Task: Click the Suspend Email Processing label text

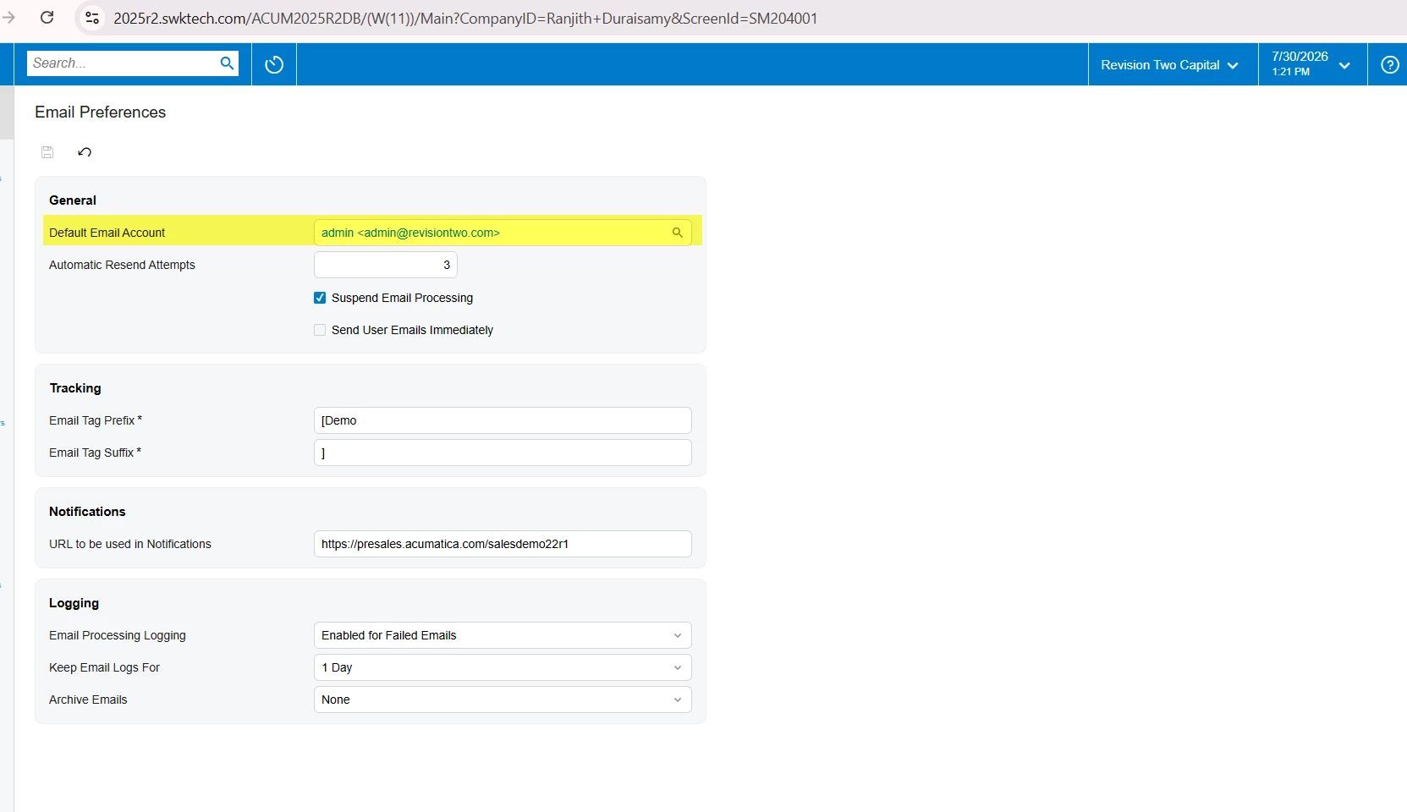Action: [402, 298]
